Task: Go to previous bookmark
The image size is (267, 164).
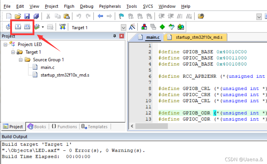Action: (131, 16)
